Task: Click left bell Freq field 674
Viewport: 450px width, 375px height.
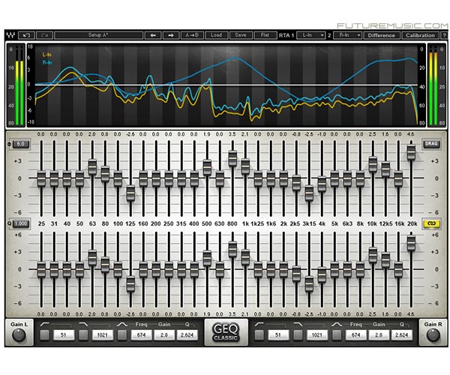Action: tap(141, 334)
